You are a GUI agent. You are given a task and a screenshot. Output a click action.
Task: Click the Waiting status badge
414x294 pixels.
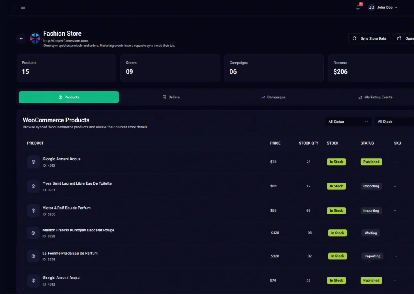[x=371, y=233]
